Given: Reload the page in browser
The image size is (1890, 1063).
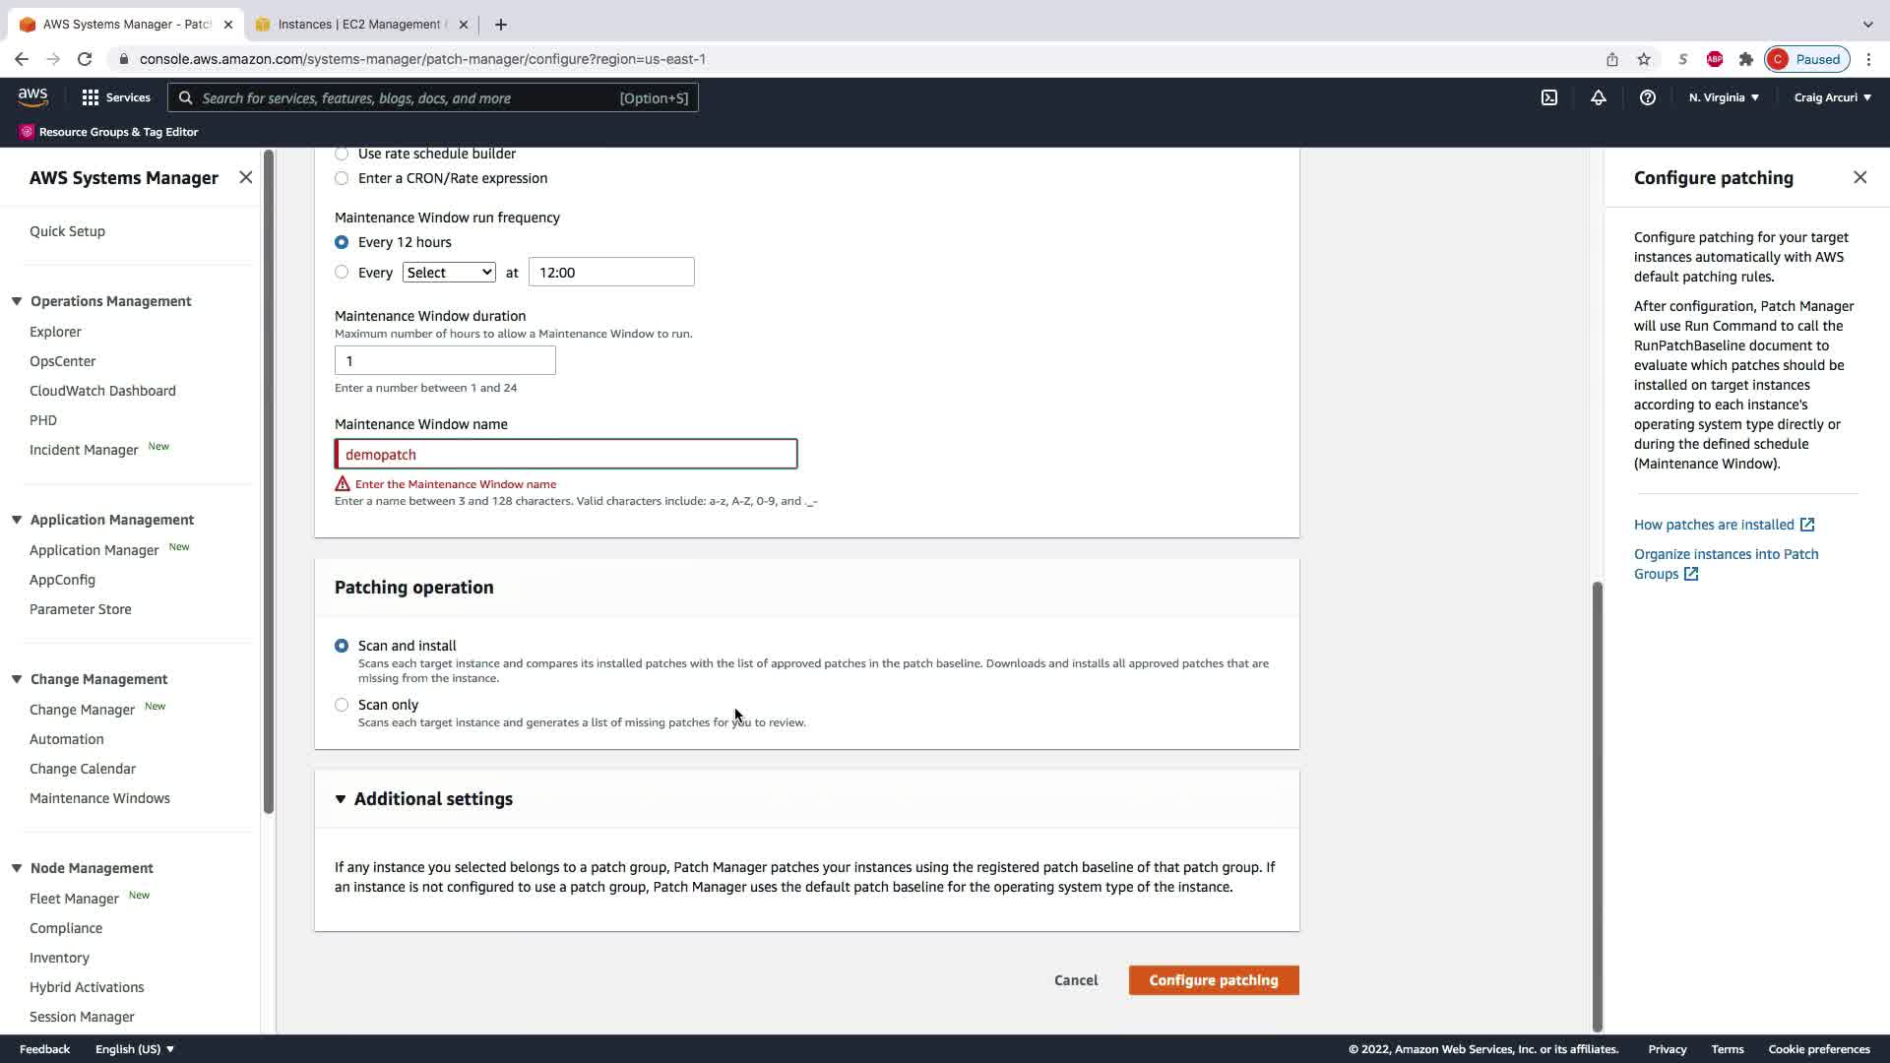Looking at the screenshot, I should (x=85, y=59).
